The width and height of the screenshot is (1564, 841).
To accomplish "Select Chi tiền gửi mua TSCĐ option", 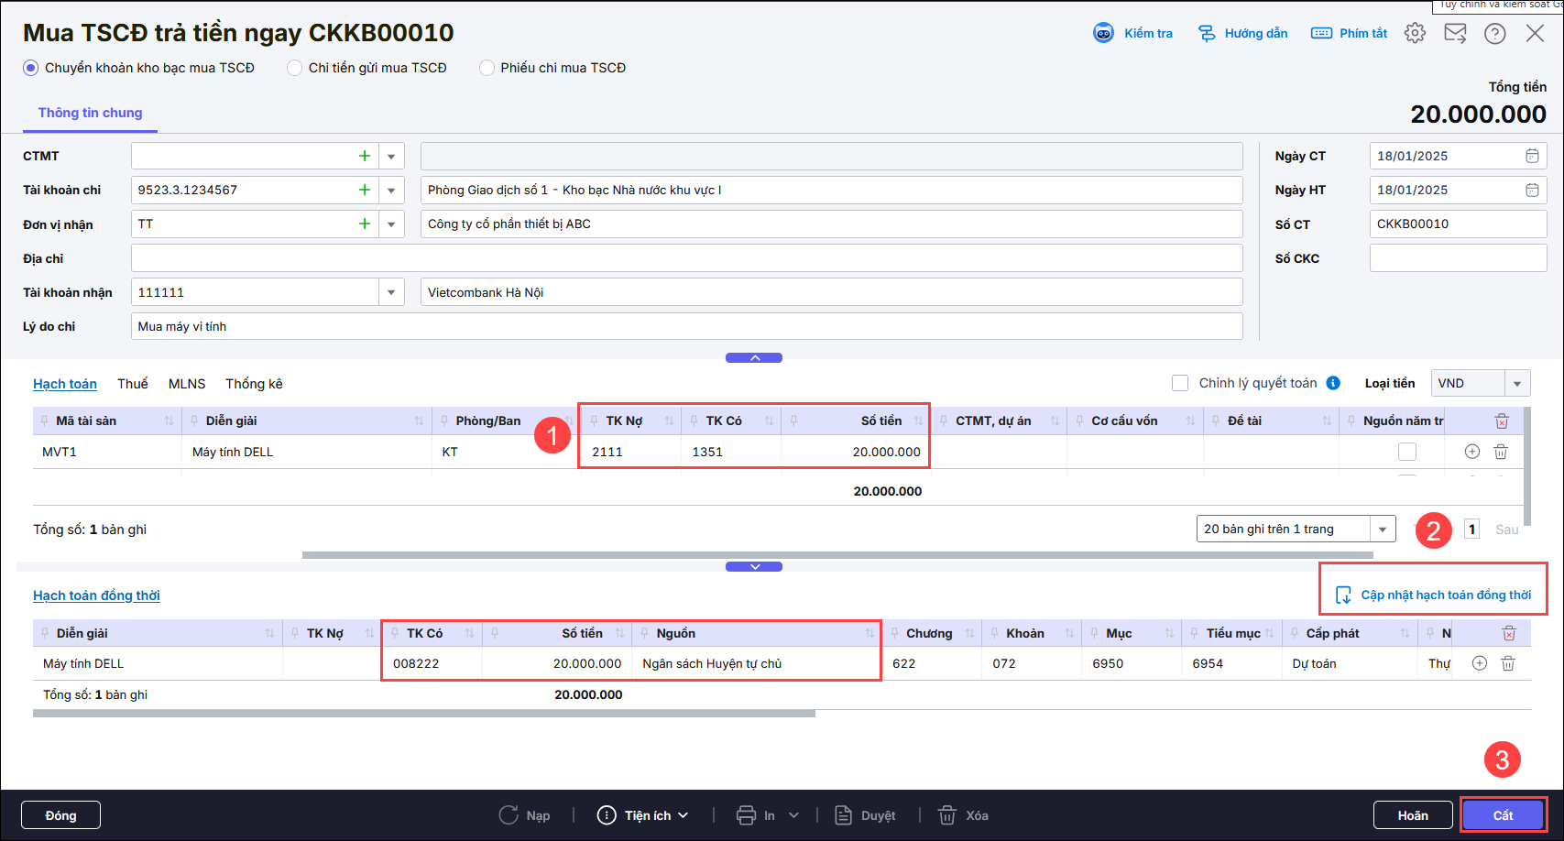I will [x=295, y=68].
